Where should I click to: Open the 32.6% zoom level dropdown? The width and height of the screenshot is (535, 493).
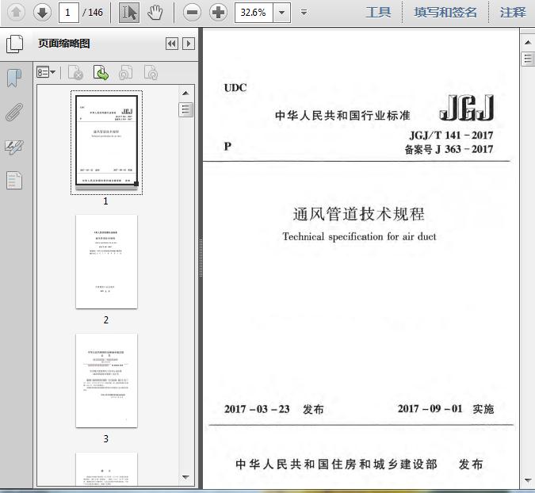283,12
